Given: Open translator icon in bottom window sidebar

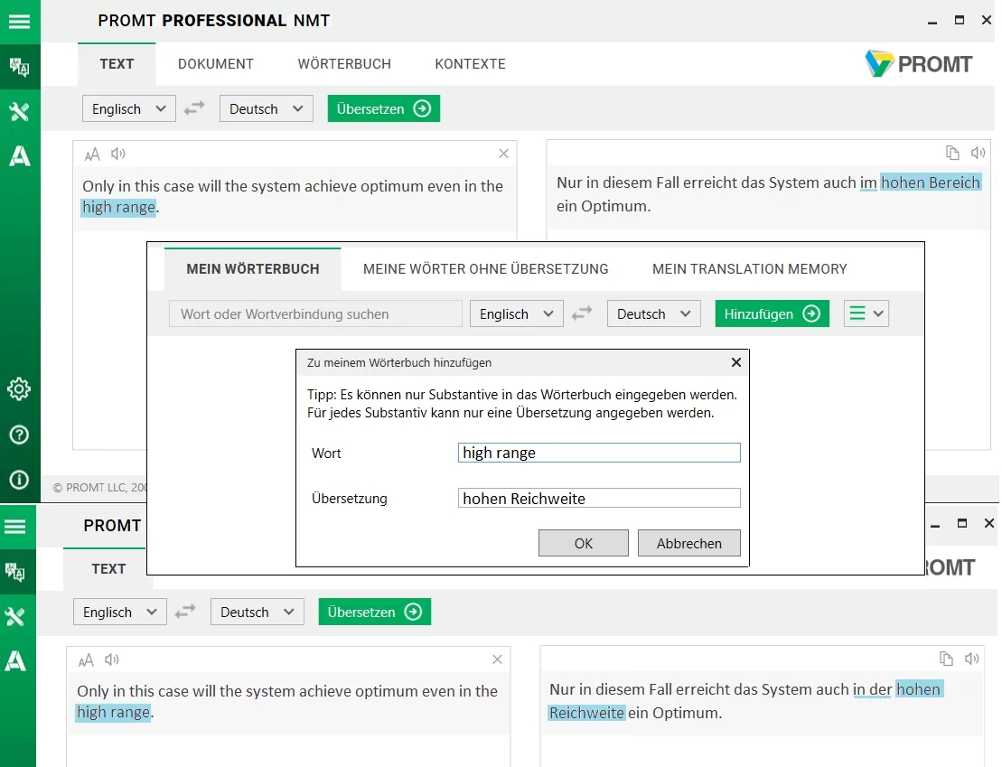Looking at the screenshot, I should [x=14, y=572].
